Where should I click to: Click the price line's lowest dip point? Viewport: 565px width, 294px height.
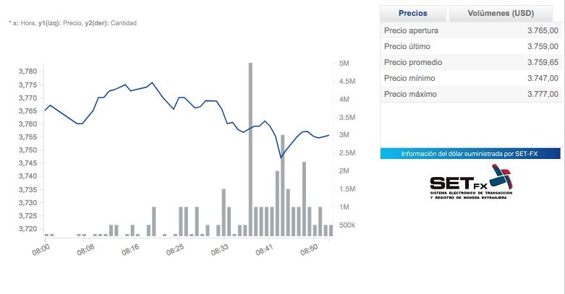point(281,158)
